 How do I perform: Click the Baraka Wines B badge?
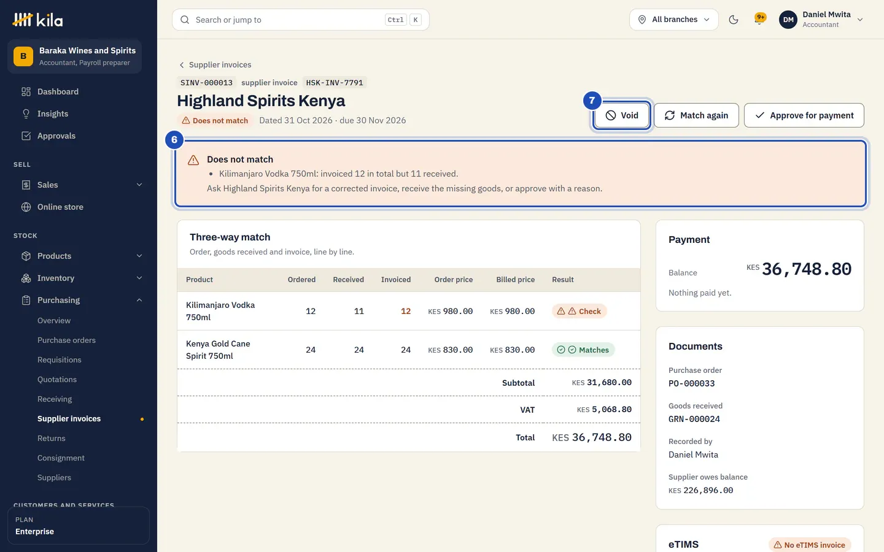[23, 56]
